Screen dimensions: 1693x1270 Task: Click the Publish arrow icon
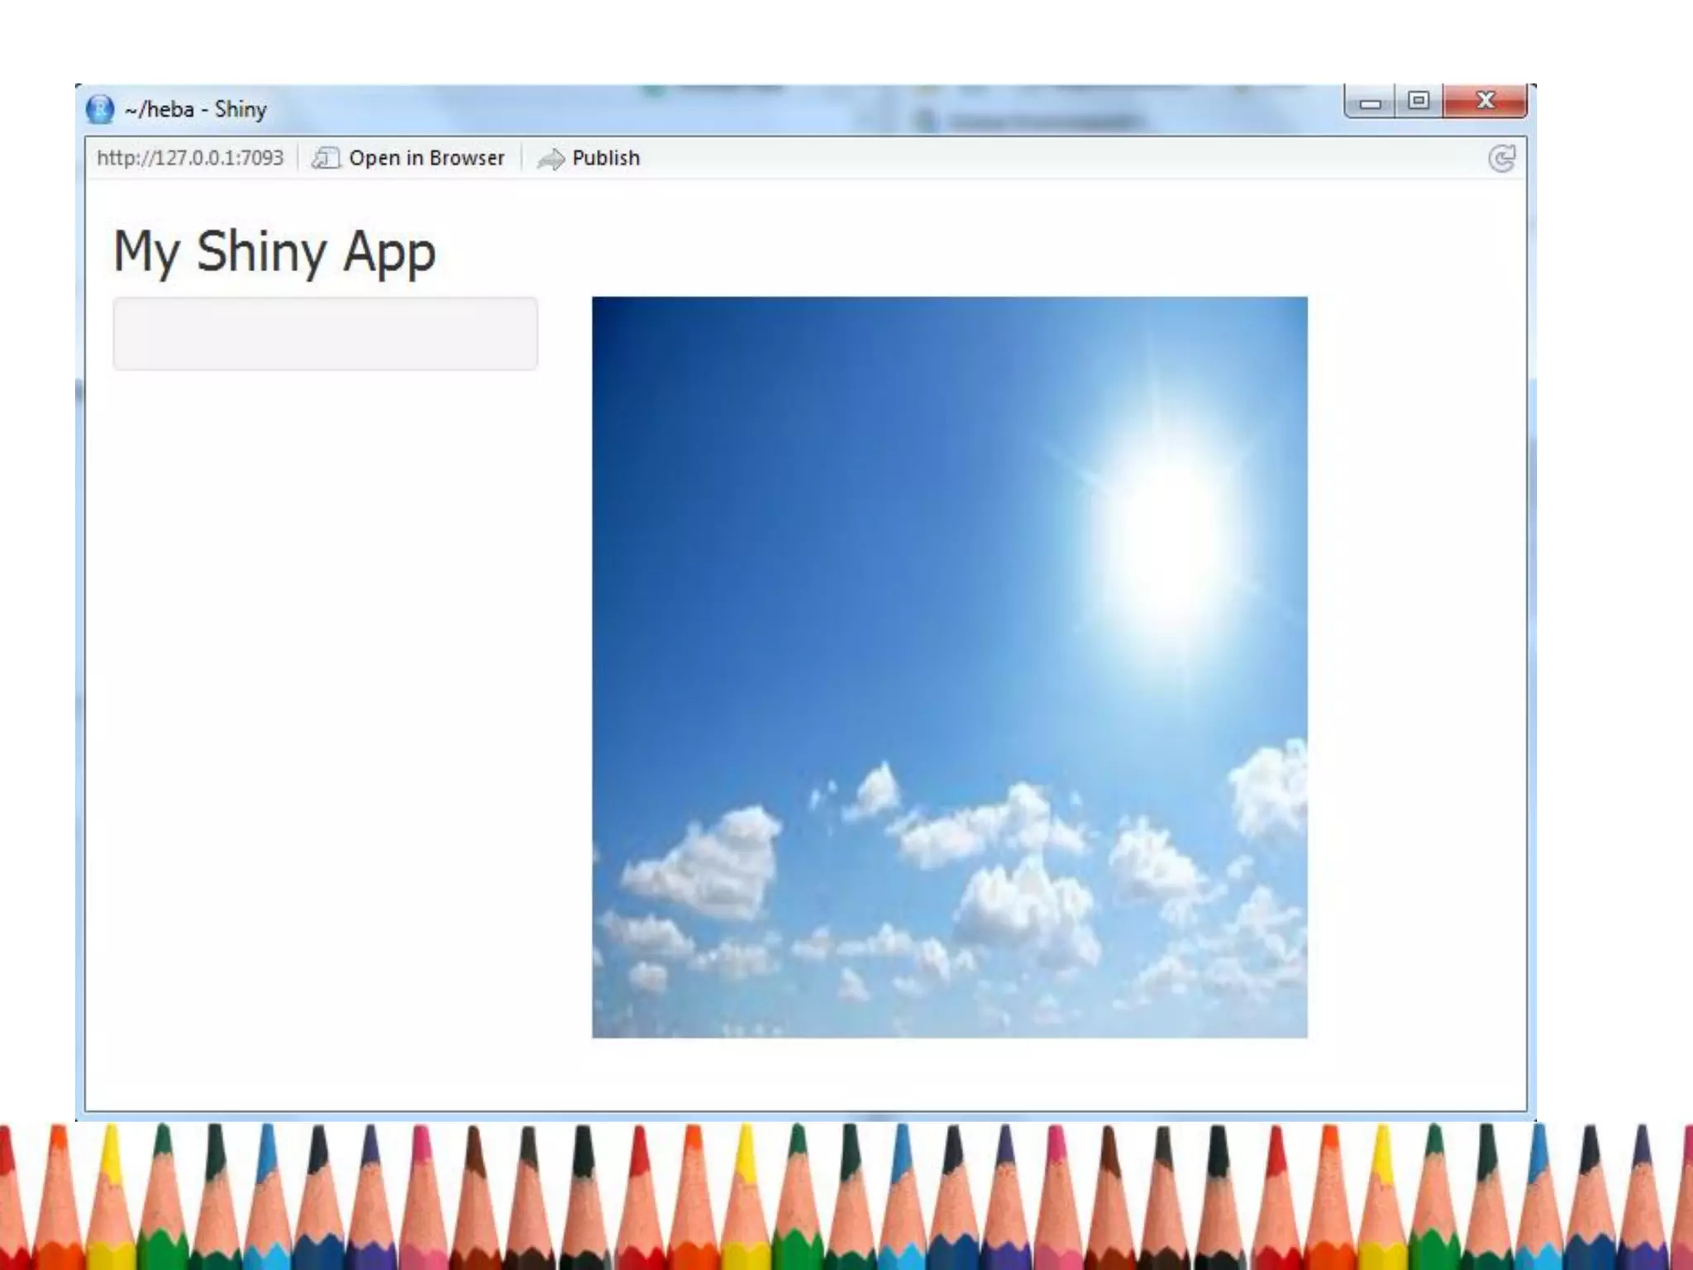(x=551, y=159)
